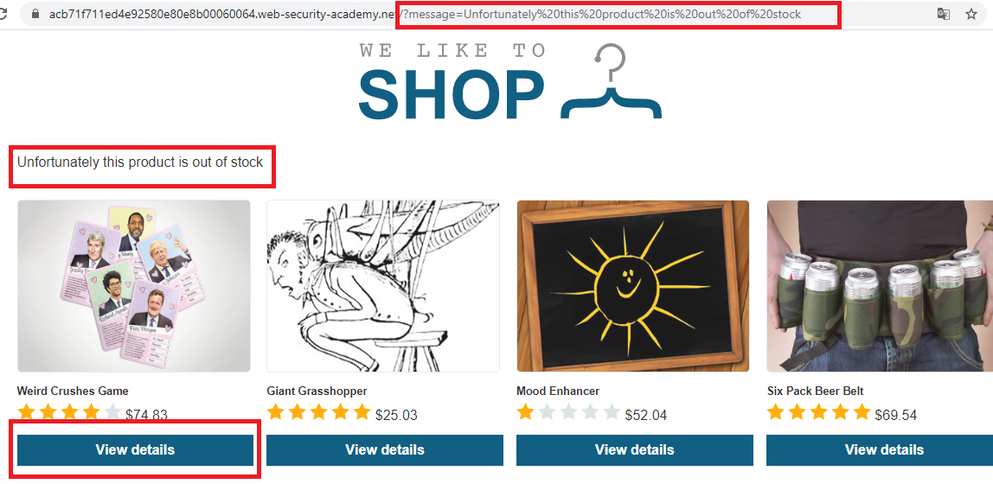993x484 pixels.
Task: Click the first star of Mood Enhancer rating
Action: (526, 412)
